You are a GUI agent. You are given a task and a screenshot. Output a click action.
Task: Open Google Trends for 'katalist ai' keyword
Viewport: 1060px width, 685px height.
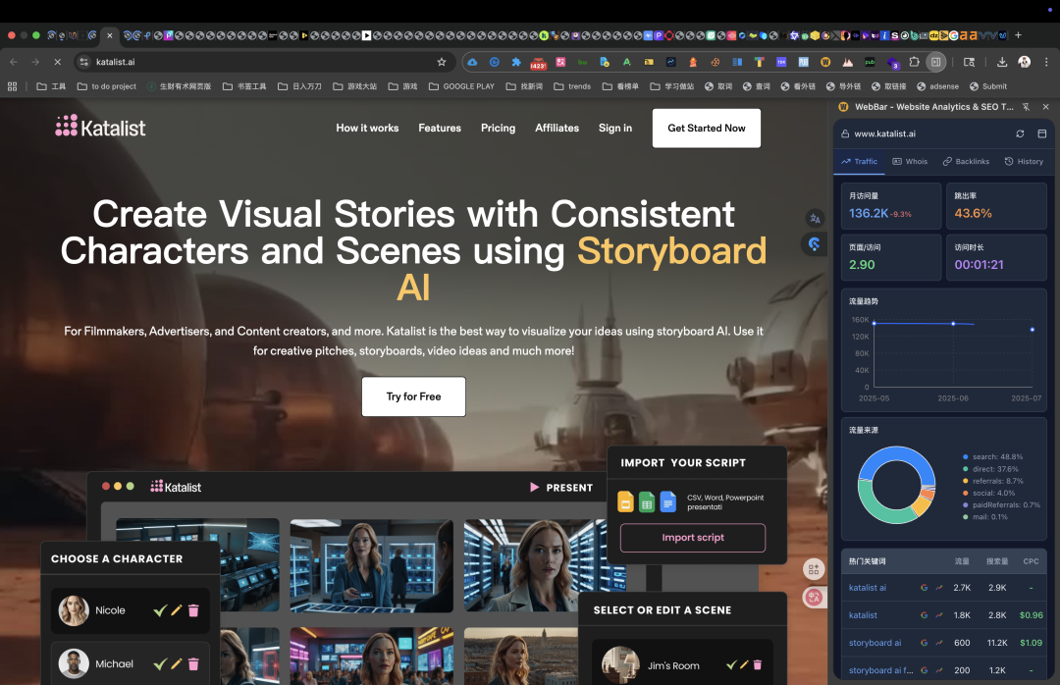pos(939,588)
